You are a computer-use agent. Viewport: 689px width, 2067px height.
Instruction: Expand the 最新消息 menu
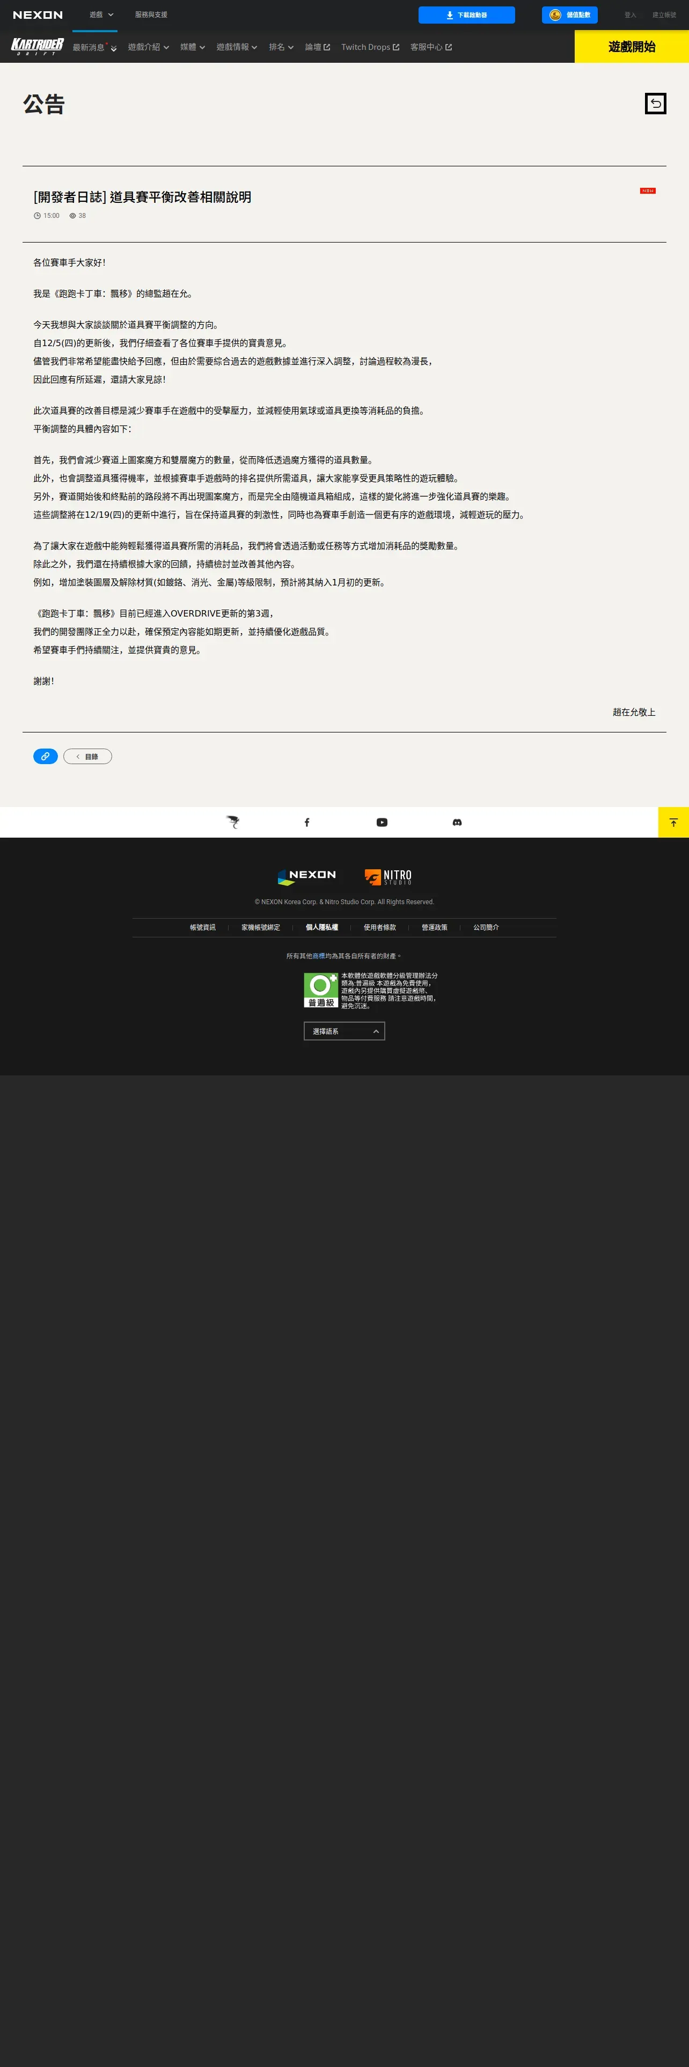coord(94,47)
